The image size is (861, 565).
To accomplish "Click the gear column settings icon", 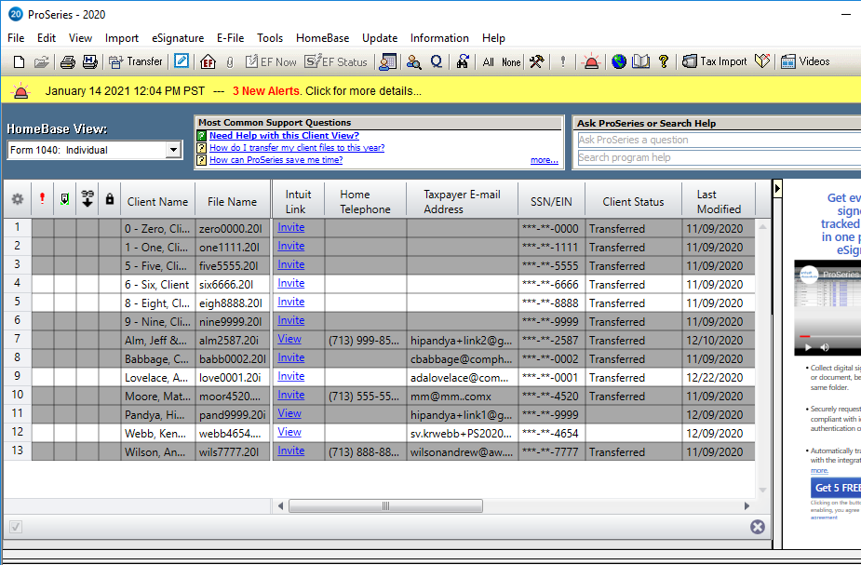I will click(x=18, y=199).
